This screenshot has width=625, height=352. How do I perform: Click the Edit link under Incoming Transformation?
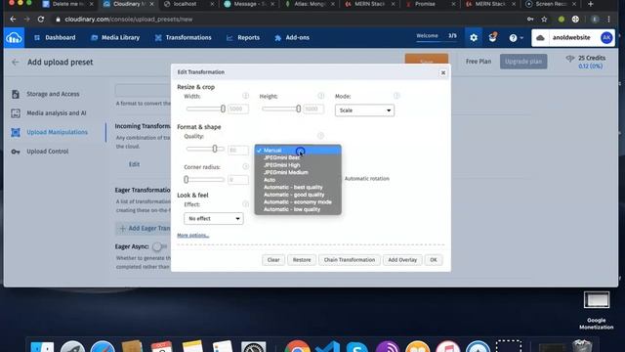[x=134, y=164]
